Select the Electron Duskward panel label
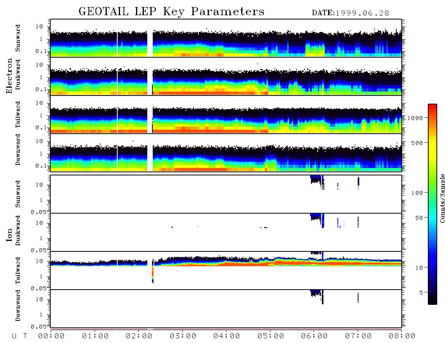Screen dimensions: 445x343 [x=18, y=74]
